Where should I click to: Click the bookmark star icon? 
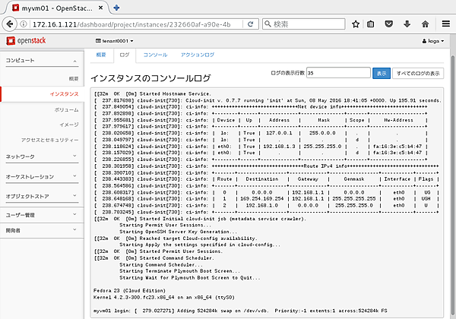coord(357,25)
